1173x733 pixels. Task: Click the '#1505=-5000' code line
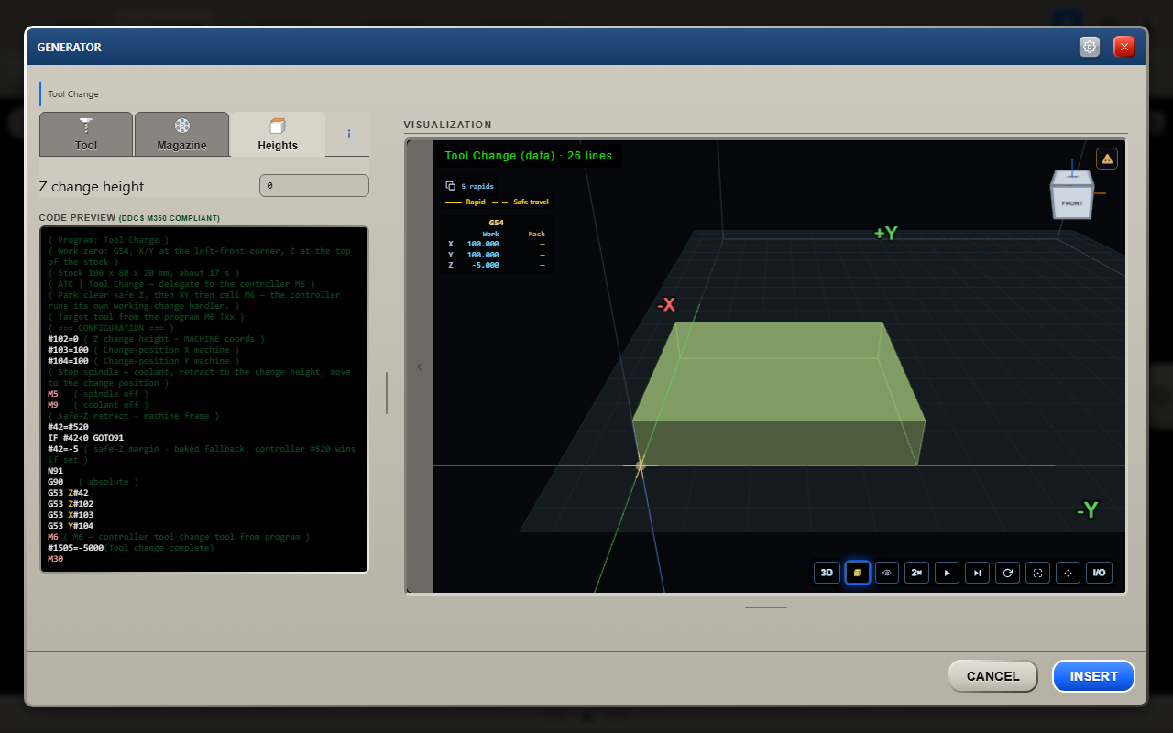[x=130, y=548]
